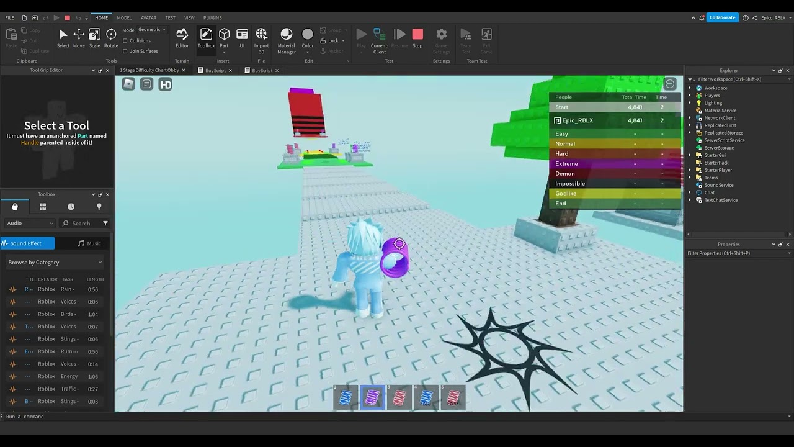Expand the Lighting node
794x447 pixels.
coord(690,103)
